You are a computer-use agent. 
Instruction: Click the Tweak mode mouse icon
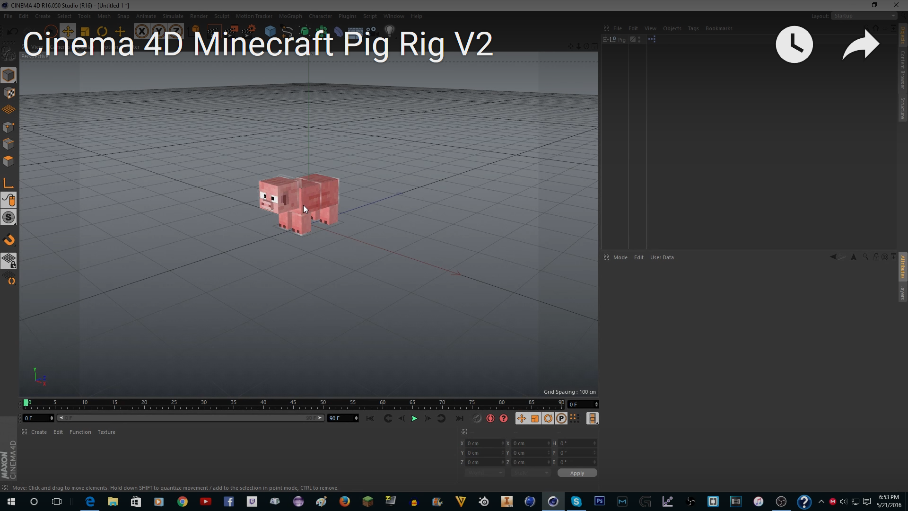tap(9, 200)
